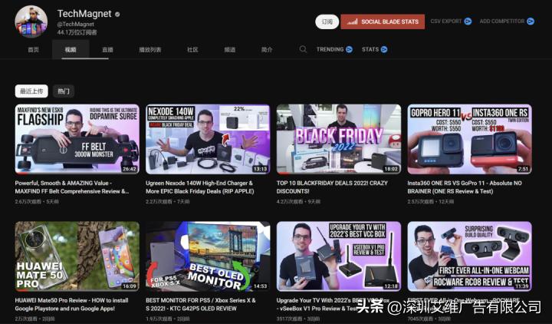Click view count under Insta360 vs GoPro video

(421, 202)
